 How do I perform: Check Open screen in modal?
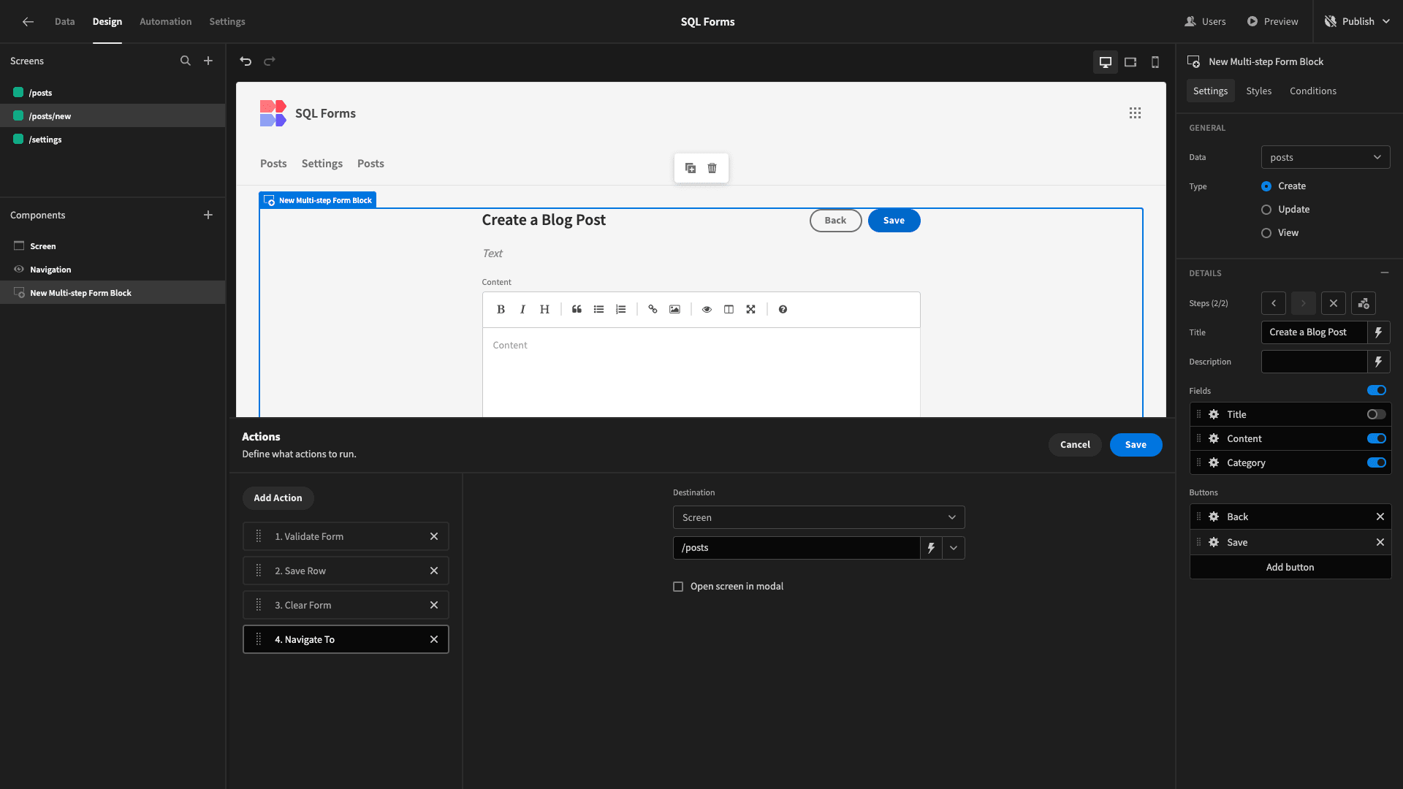coord(678,587)
